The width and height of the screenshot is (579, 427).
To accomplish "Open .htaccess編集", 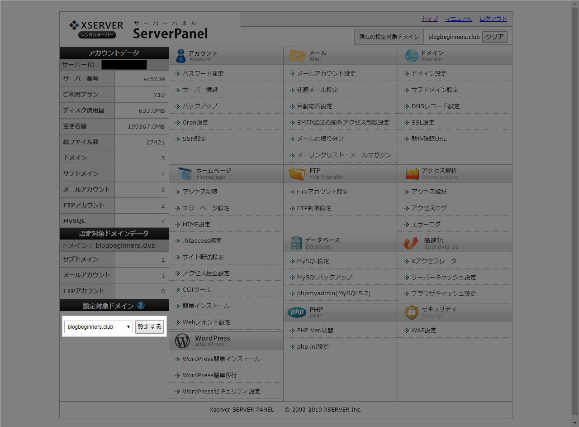I will (202, 240).
